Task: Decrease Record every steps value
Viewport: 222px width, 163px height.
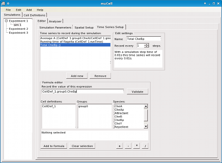Action: [x=147, y=47]
